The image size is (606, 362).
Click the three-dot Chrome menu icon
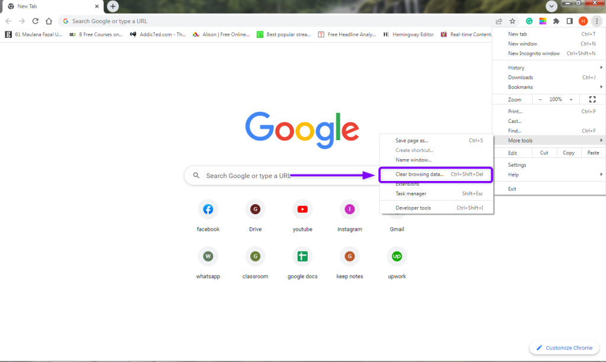[x=597, y=21]
